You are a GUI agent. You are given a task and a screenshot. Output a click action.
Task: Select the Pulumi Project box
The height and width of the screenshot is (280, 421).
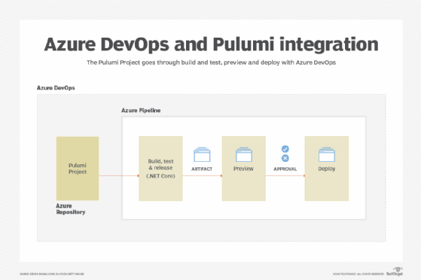pyautogui.click(x=78, y=169)
